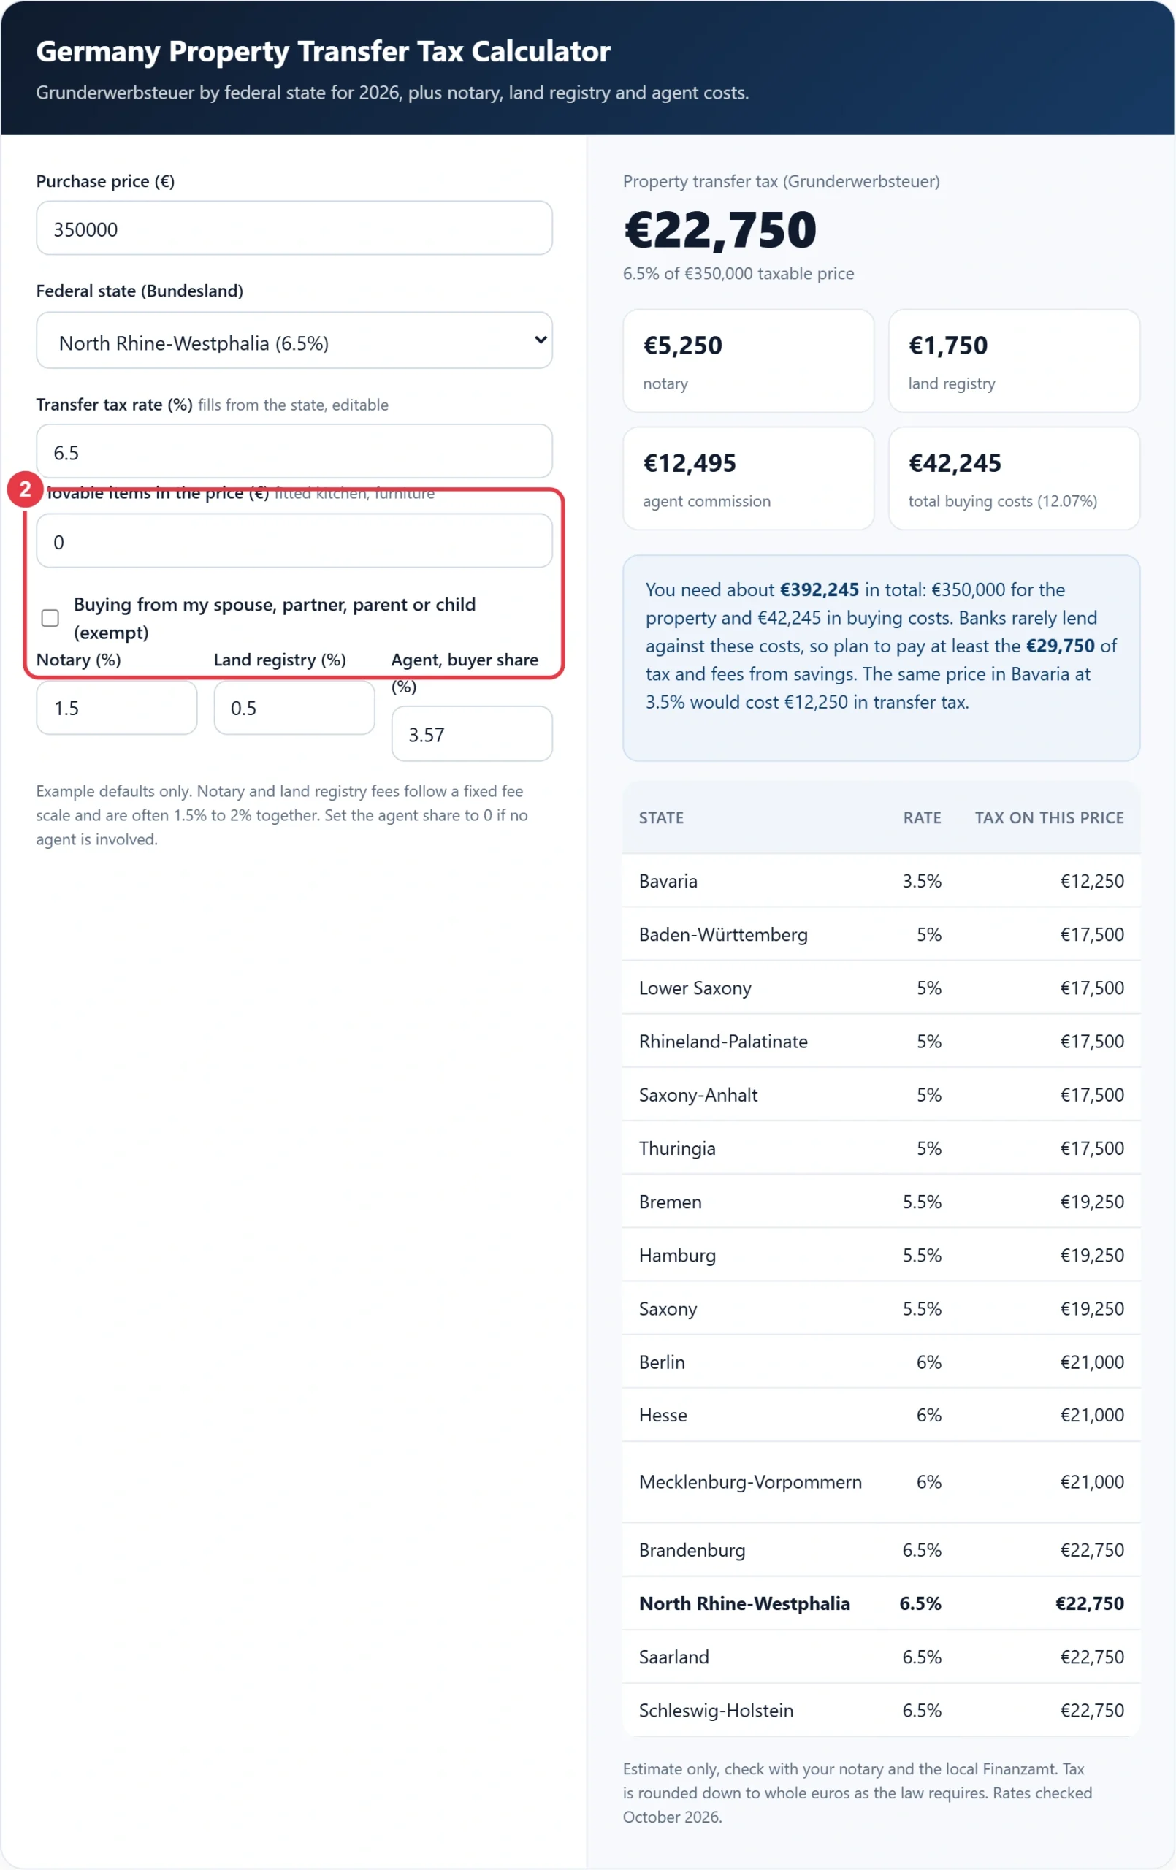The image size is (1176, 1870).
Task: Click the total buying costs card
Action: tap(1014, 478)
